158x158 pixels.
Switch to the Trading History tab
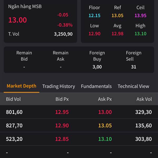click(x=58, y=86)
